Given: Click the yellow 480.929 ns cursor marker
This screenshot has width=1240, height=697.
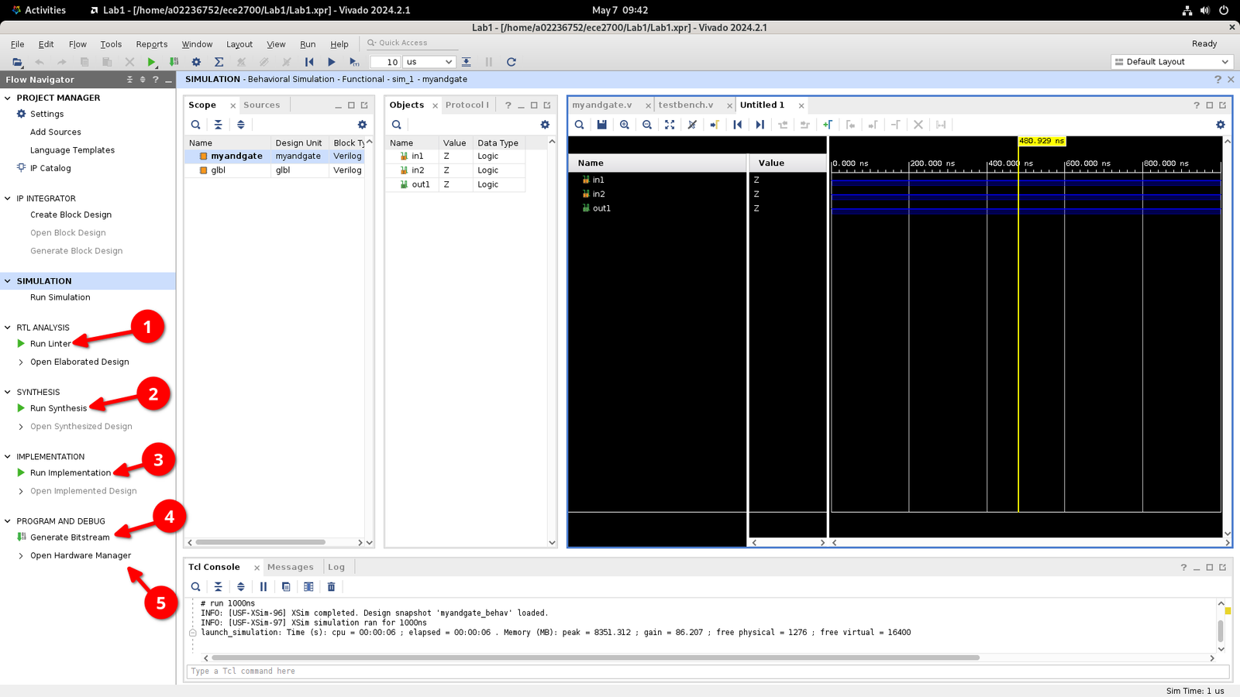Looking at the screenshot, I should coord(1042,141).
